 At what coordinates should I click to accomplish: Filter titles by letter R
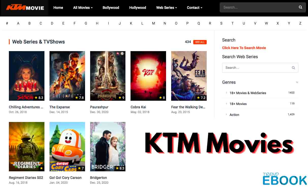[210, 23]
